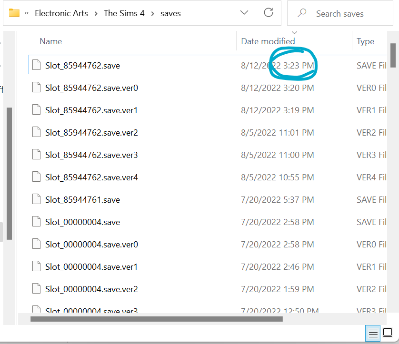Screen dimensions: 399x344
Task: Click file icon next to Slot_85944762.save
Action: tap(36, 65)
